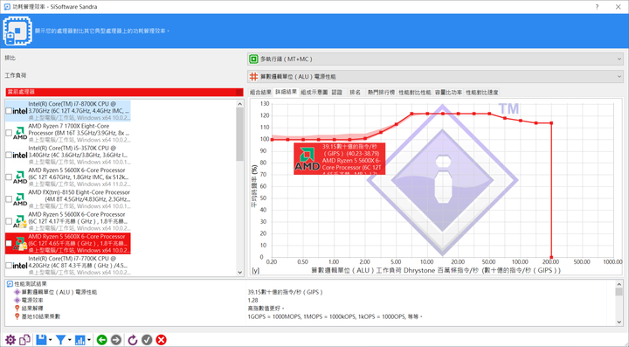Click the 39.15數十億的指令/秒 value in results
629x347 pixels.
[285, 292]
